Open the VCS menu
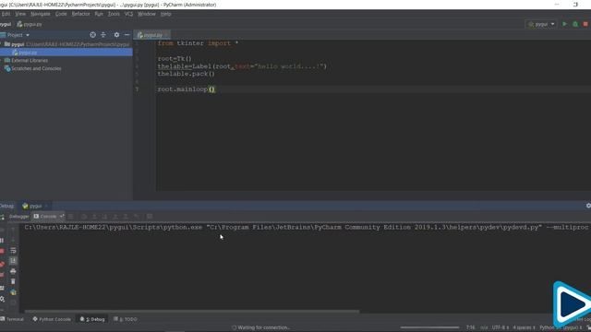Viewport: 591px width, 332px height. pos(128,14)
